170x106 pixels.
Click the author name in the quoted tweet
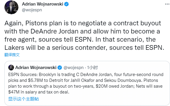tap(36, 68)
